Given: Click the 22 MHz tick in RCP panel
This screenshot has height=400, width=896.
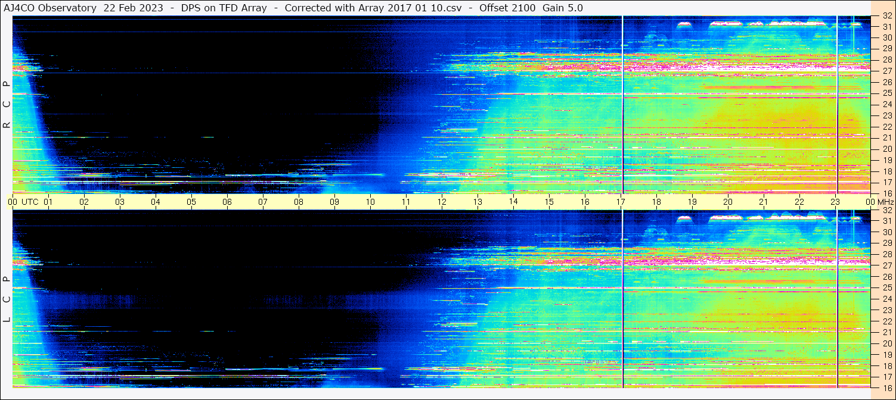Looking at the screenshot, I should pyautogui.click(x=886, y=126).
